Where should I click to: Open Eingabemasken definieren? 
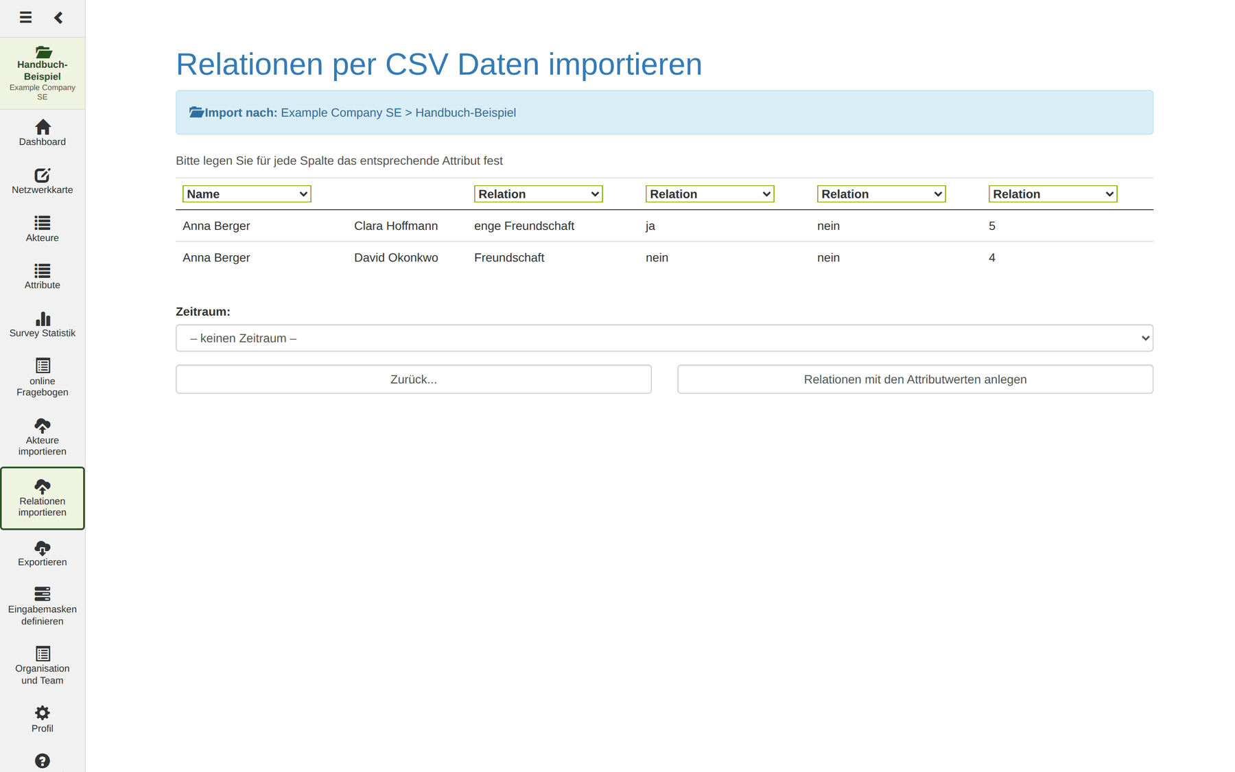(43, 605)
